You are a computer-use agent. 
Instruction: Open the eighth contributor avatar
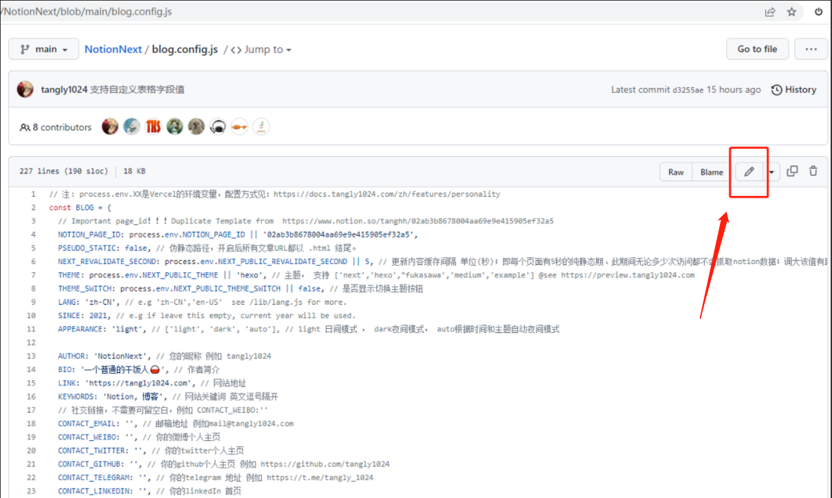(261, 127)
